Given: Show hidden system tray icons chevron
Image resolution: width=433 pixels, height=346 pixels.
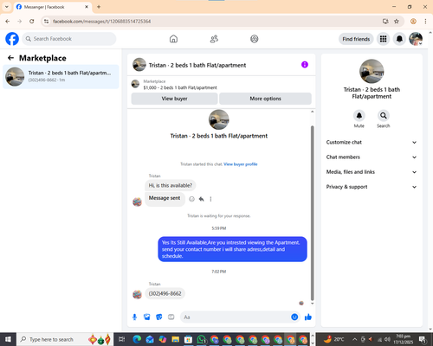Looking at the screenshot, I should [354, 339].
